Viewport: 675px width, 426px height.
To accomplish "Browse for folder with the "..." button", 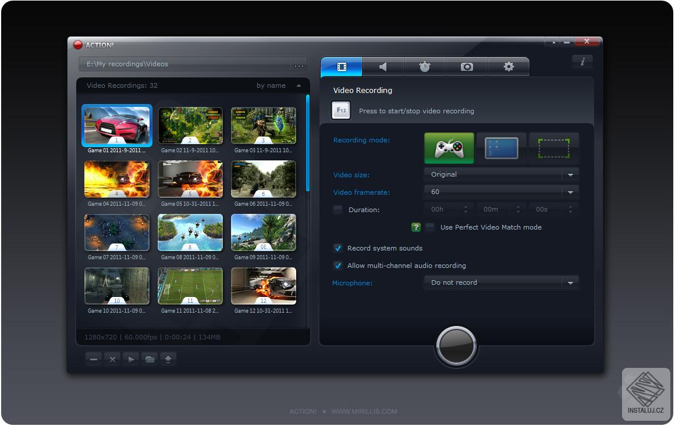I will click(299, 65).
